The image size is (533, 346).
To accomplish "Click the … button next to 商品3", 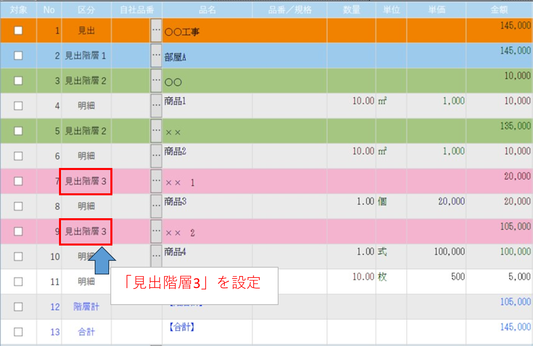I will coord(156,206).
